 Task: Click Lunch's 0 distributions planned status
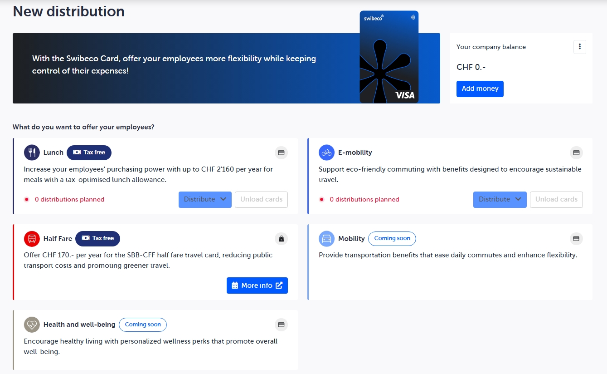[x=69, y=199]
